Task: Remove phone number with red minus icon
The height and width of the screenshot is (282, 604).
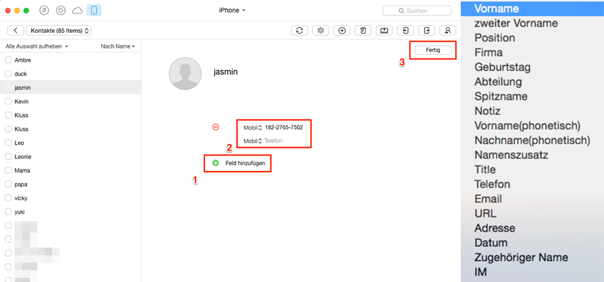Action: [x=216, y=126]
